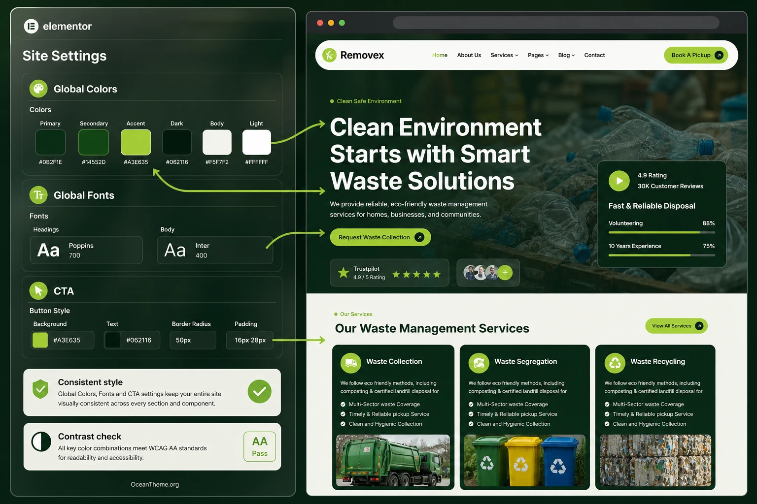Click the Waste Collection truck icon

(351, 363)
